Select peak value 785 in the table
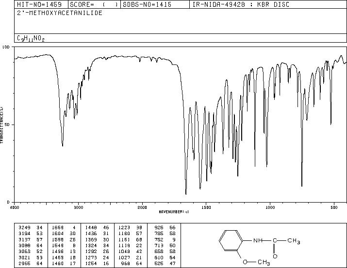The width and height of the screenshot is (347, 268). coord(159,234)
